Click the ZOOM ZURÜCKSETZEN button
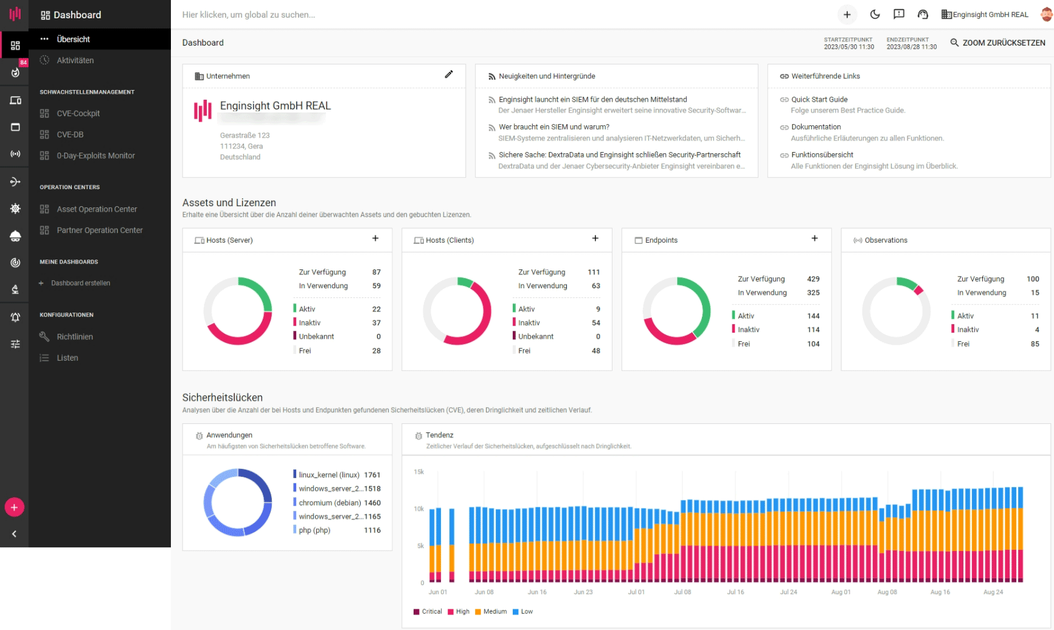 (x=998, y=43)
